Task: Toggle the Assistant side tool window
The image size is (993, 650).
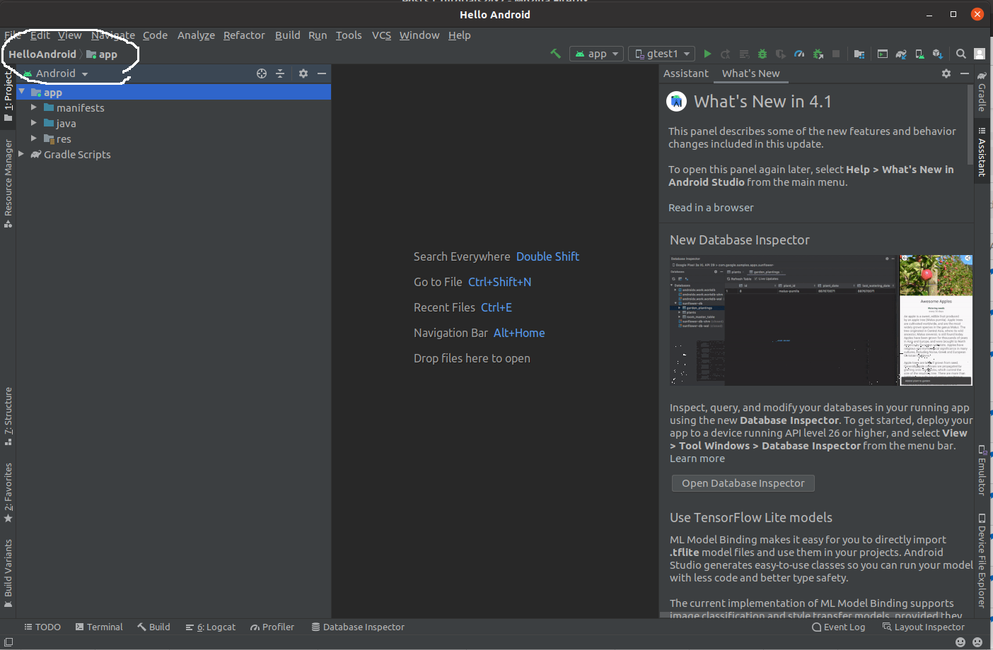Action: pyautogui.click(x=982, y=151)
